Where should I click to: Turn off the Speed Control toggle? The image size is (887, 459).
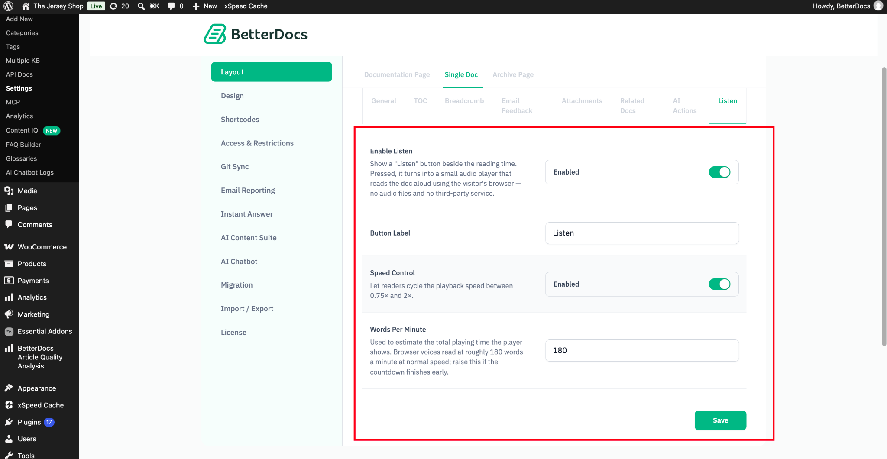click(x=719, y=284)
